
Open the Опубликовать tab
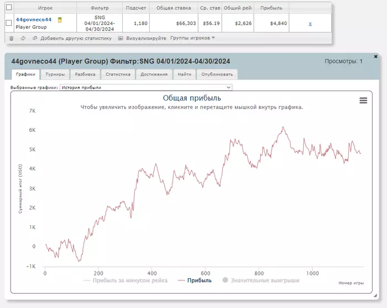[x=217, y=74]
